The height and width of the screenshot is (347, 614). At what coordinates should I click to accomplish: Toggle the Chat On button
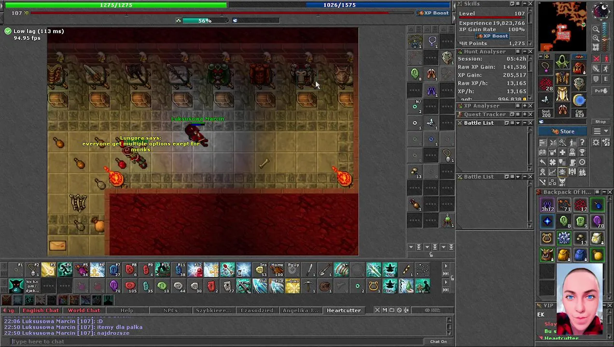(438, 342)
